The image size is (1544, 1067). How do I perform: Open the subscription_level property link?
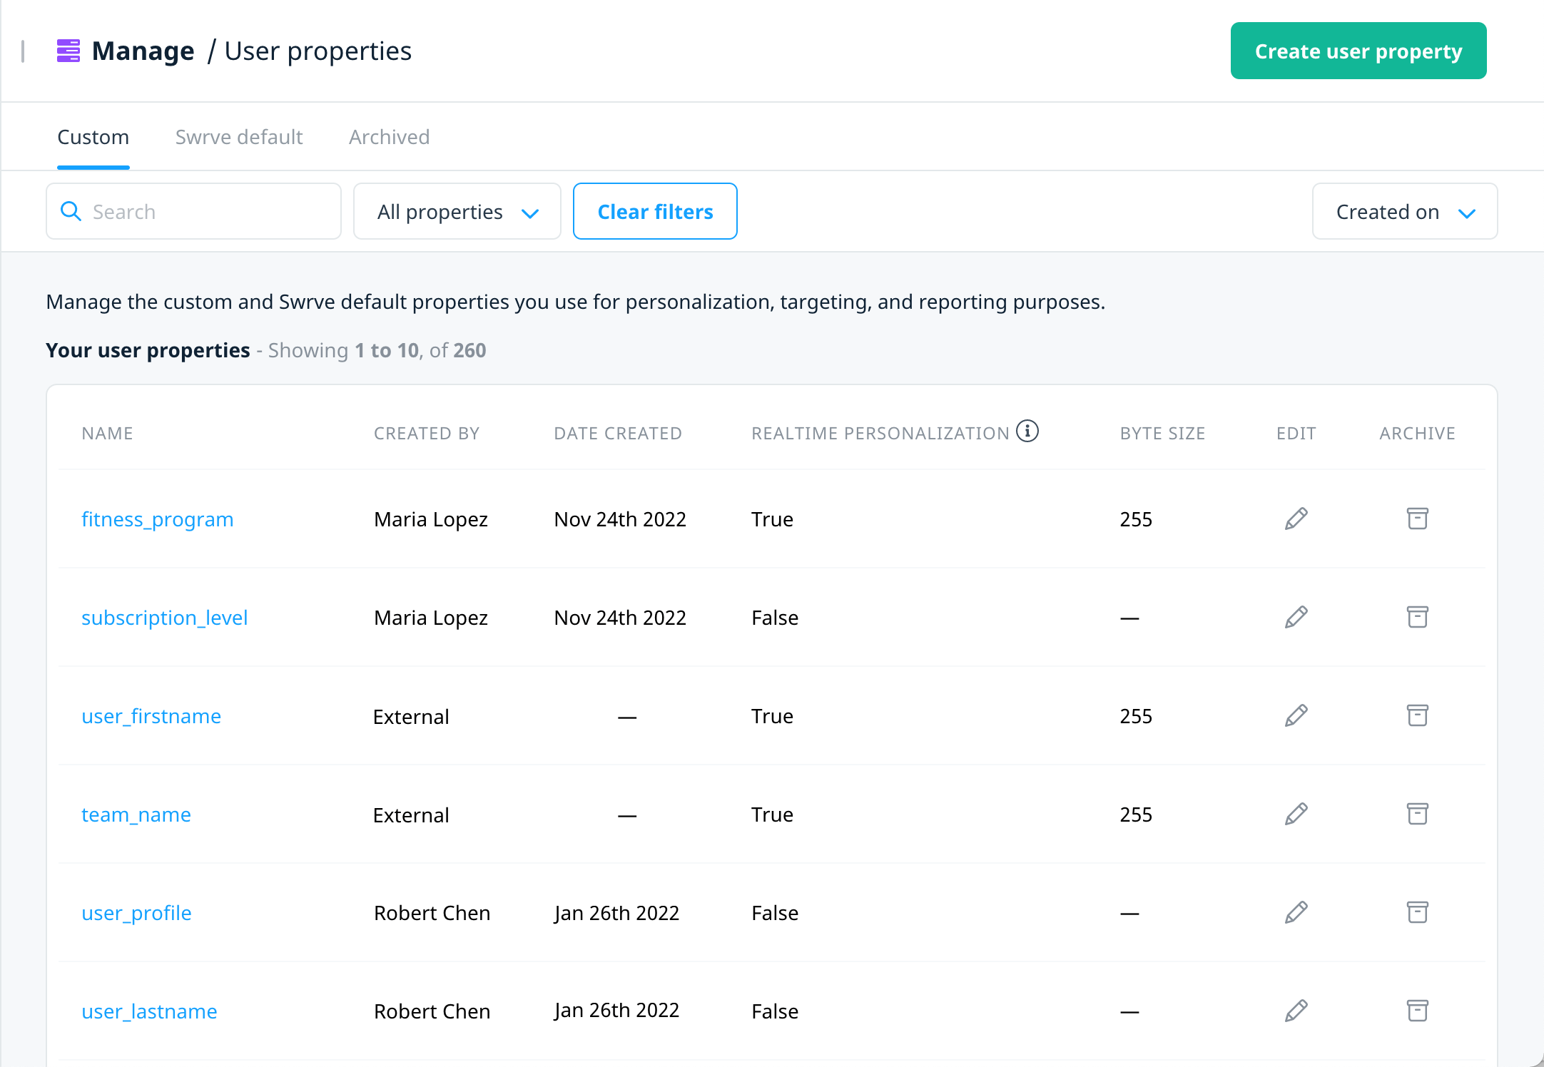(x=165, y=618)
